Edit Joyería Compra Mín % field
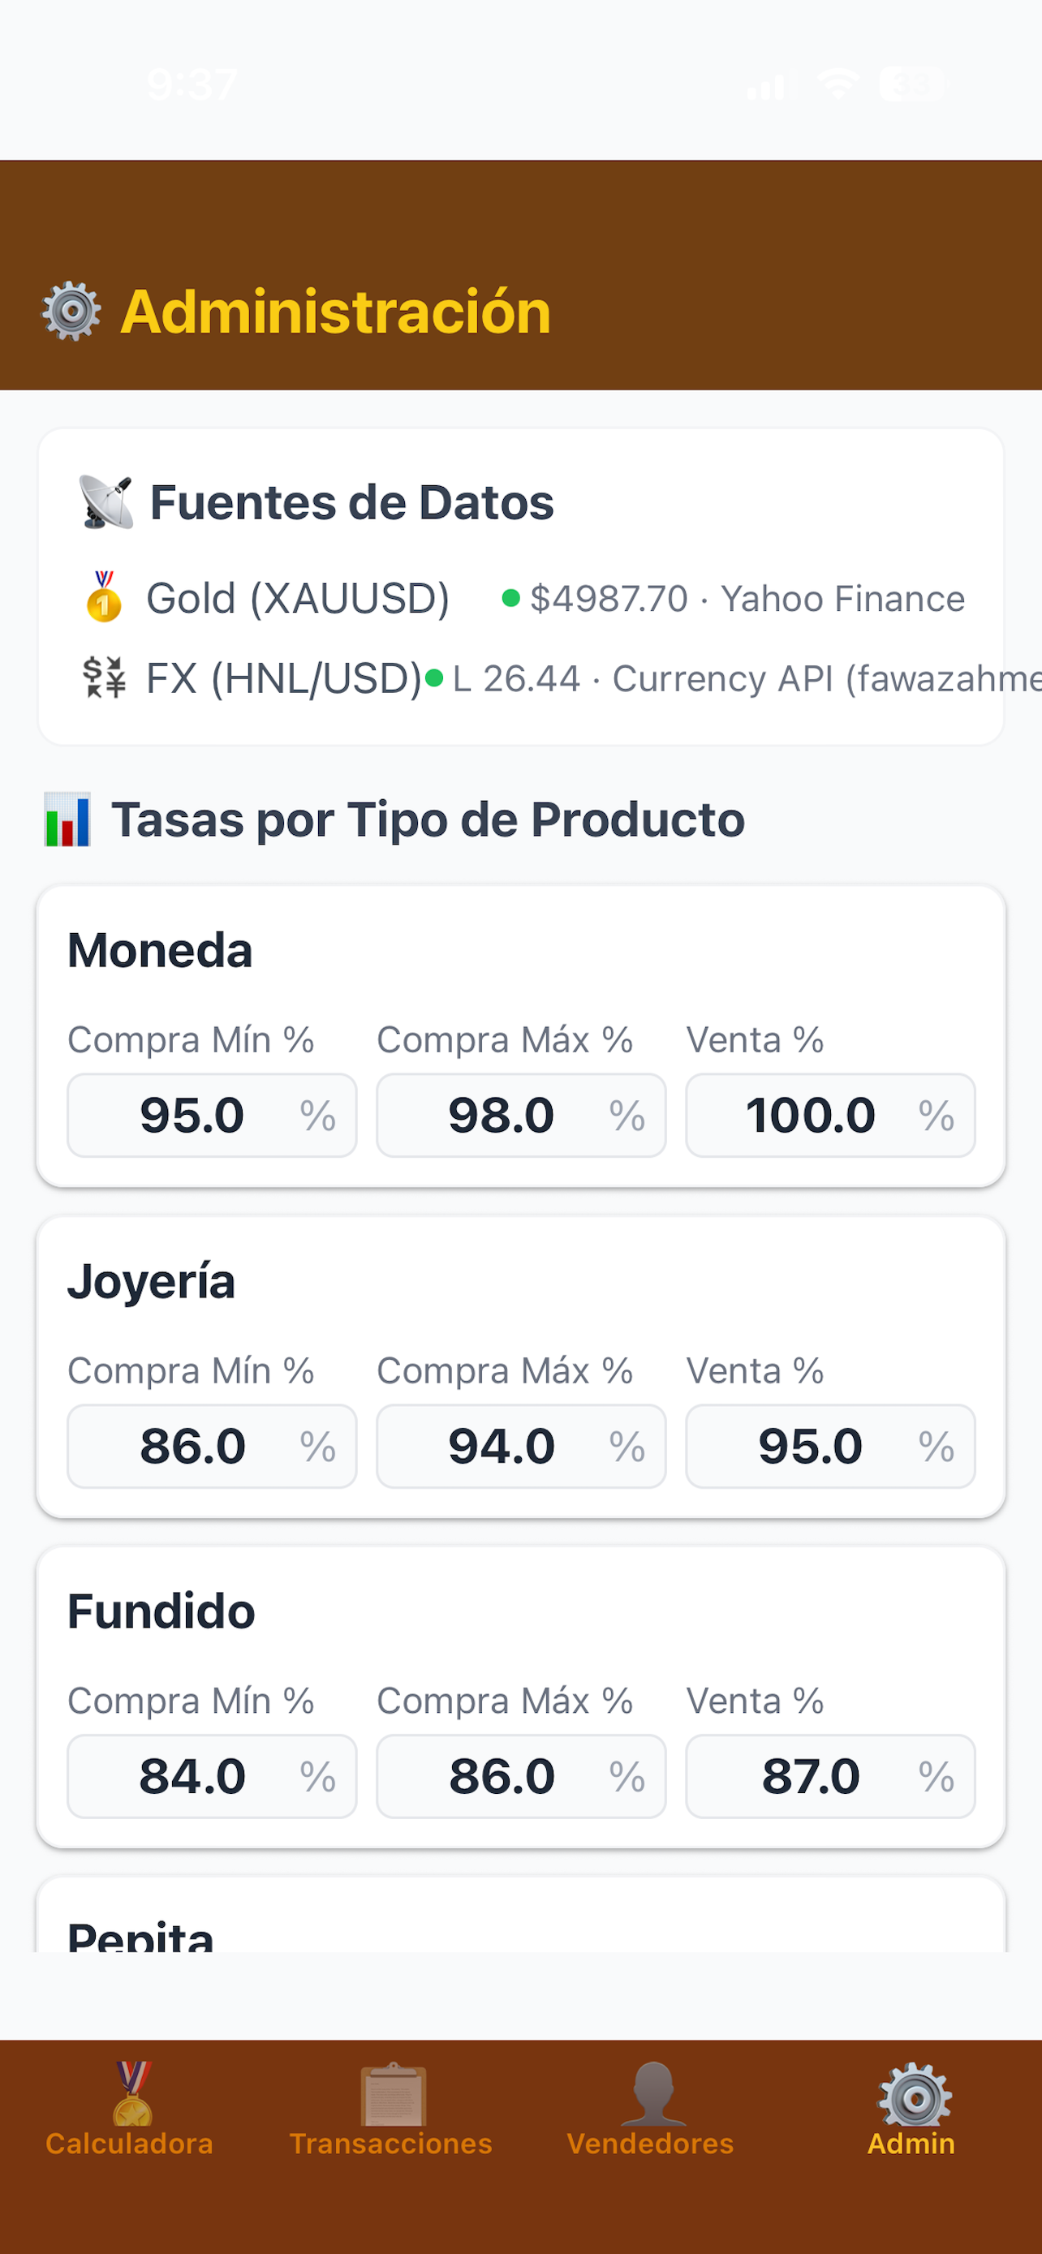This screenshot has width=1042, height=2254. 212,1447
